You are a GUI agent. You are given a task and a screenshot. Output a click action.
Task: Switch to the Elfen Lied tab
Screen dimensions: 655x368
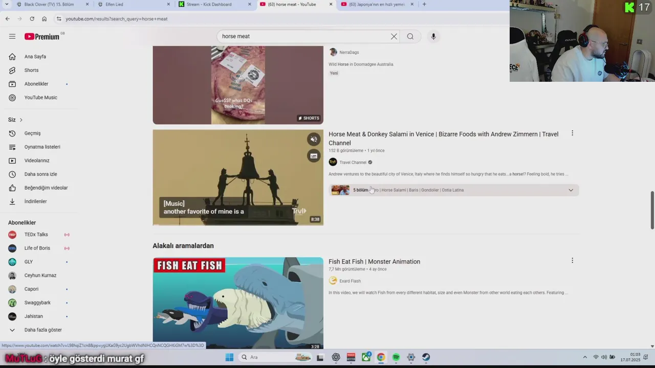coord(114,4)
